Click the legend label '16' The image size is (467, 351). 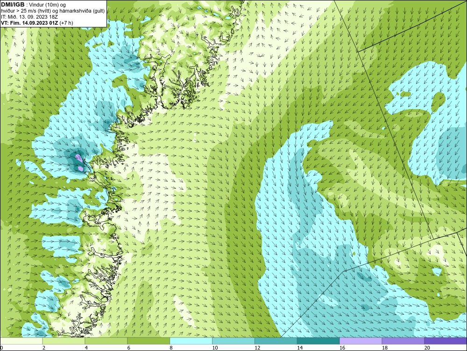[x=342, y=348]
